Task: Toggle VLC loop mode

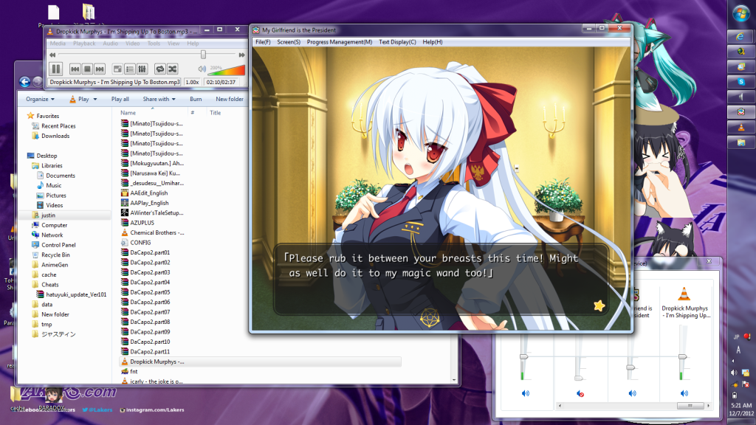Action: click(x=160, y=69)
